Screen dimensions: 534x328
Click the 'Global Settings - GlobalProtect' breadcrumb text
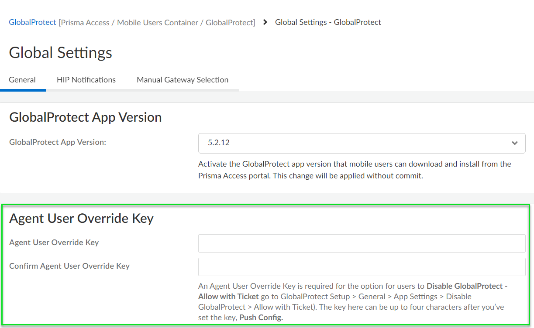[x=328, y=22]
